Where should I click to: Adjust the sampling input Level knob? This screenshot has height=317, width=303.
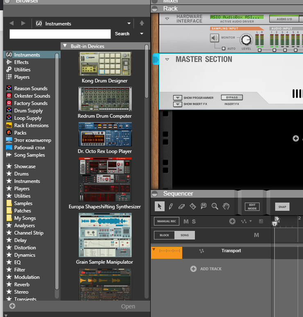click(x=246, y=40)
